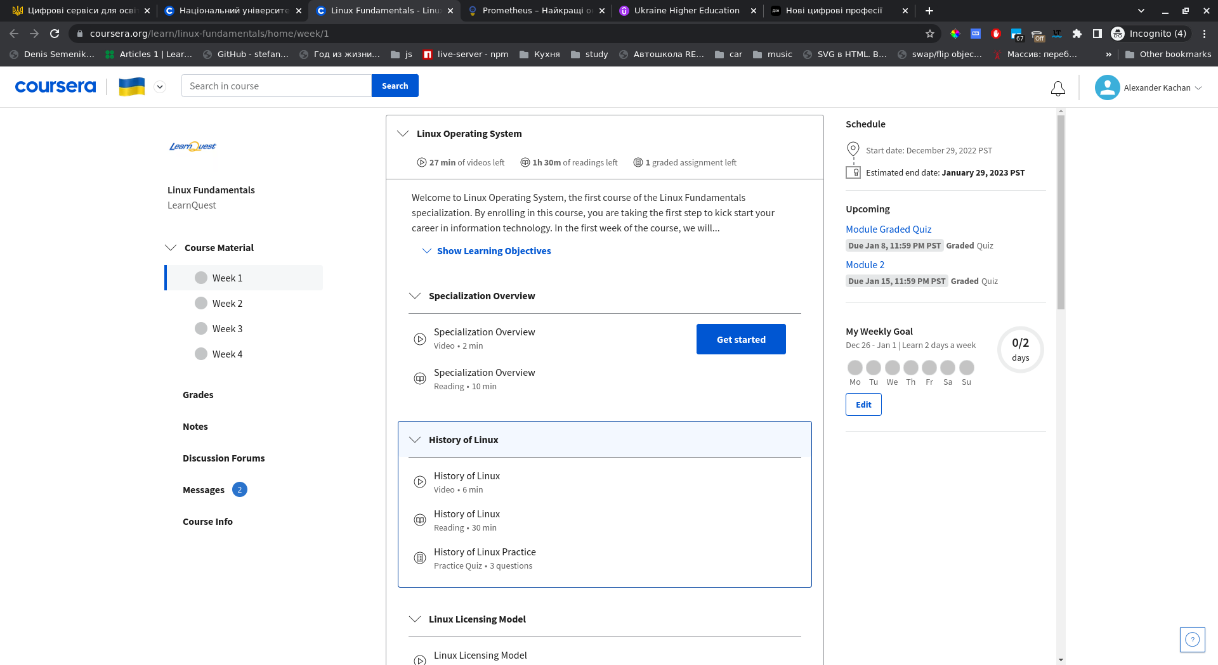The height and width of the screenshot is (665, 1218).
Task: Click the help question mark icon
Action: [1192, 639]
